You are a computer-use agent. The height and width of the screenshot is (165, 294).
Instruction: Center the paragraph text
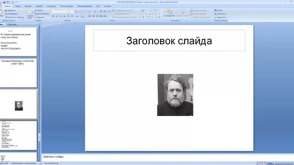tap(93, 16)
